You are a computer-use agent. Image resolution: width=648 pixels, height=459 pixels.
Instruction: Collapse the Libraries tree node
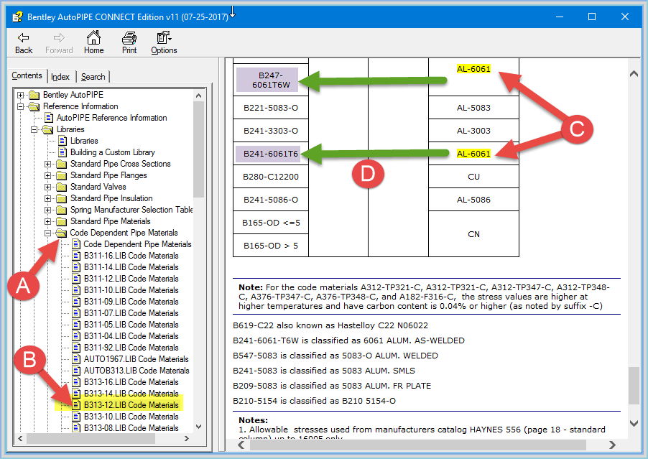(34, 130)
